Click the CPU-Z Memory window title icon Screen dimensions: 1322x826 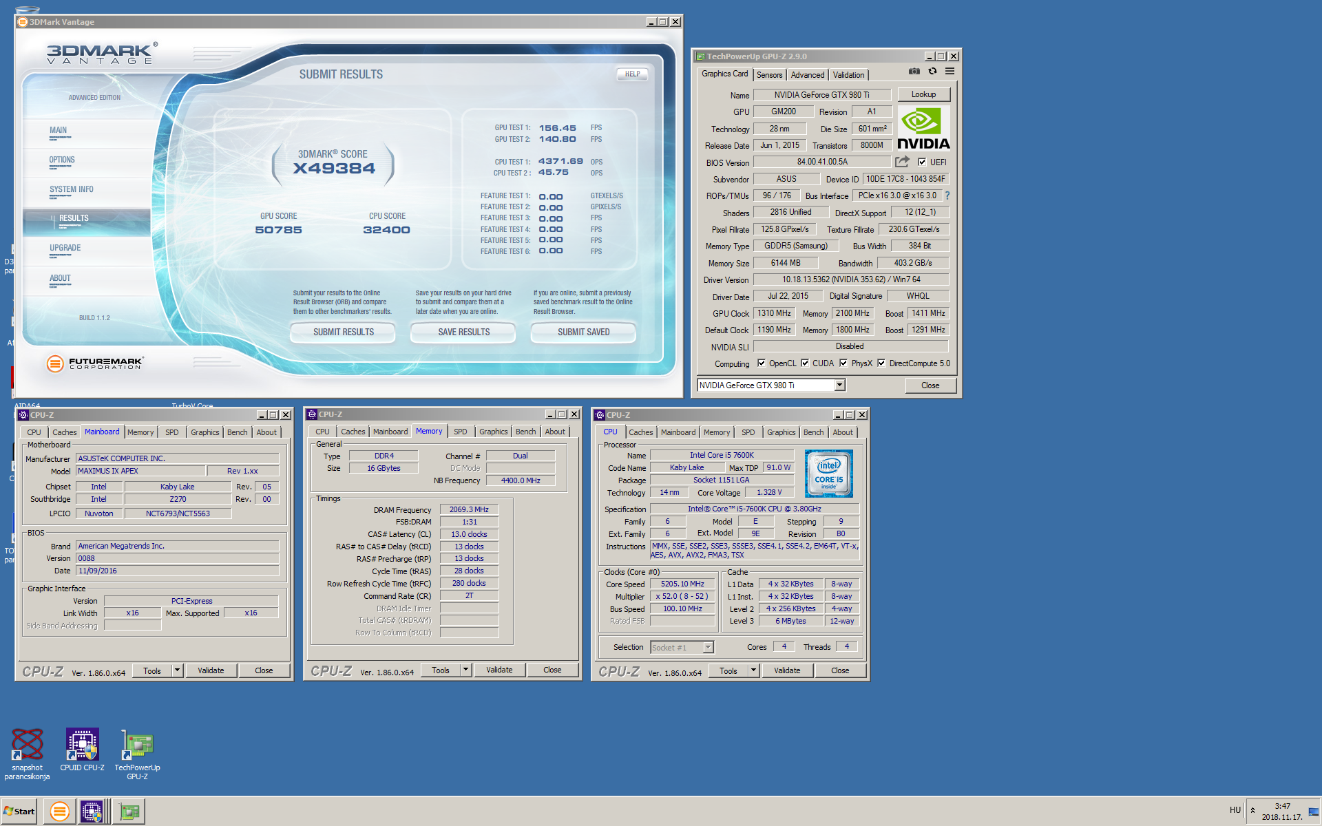[312, 414]
